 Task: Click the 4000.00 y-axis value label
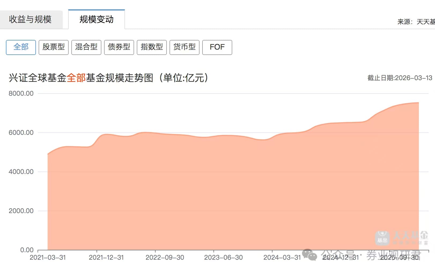(21, 172)
